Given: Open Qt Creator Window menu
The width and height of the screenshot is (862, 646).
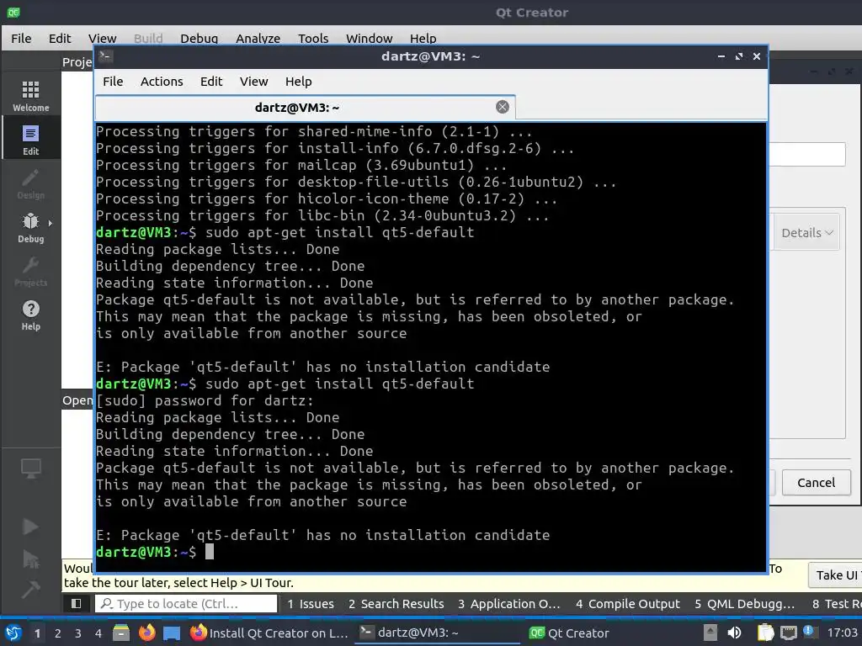Looking at the screenshot, I should tap(369, 39).
